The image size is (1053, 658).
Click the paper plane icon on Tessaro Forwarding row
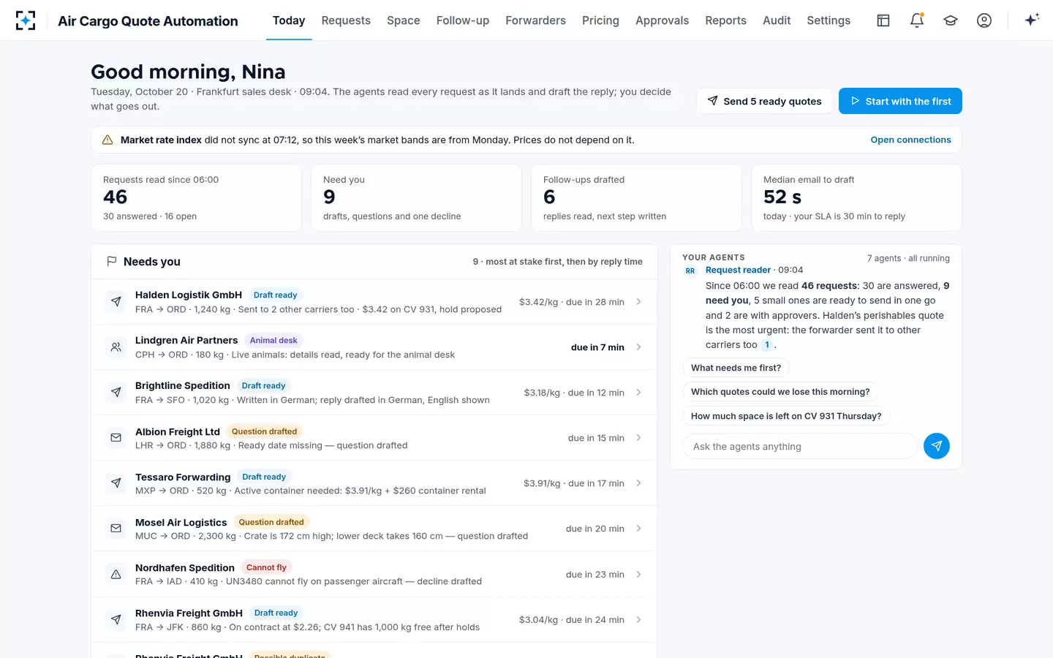click(116, 483)
